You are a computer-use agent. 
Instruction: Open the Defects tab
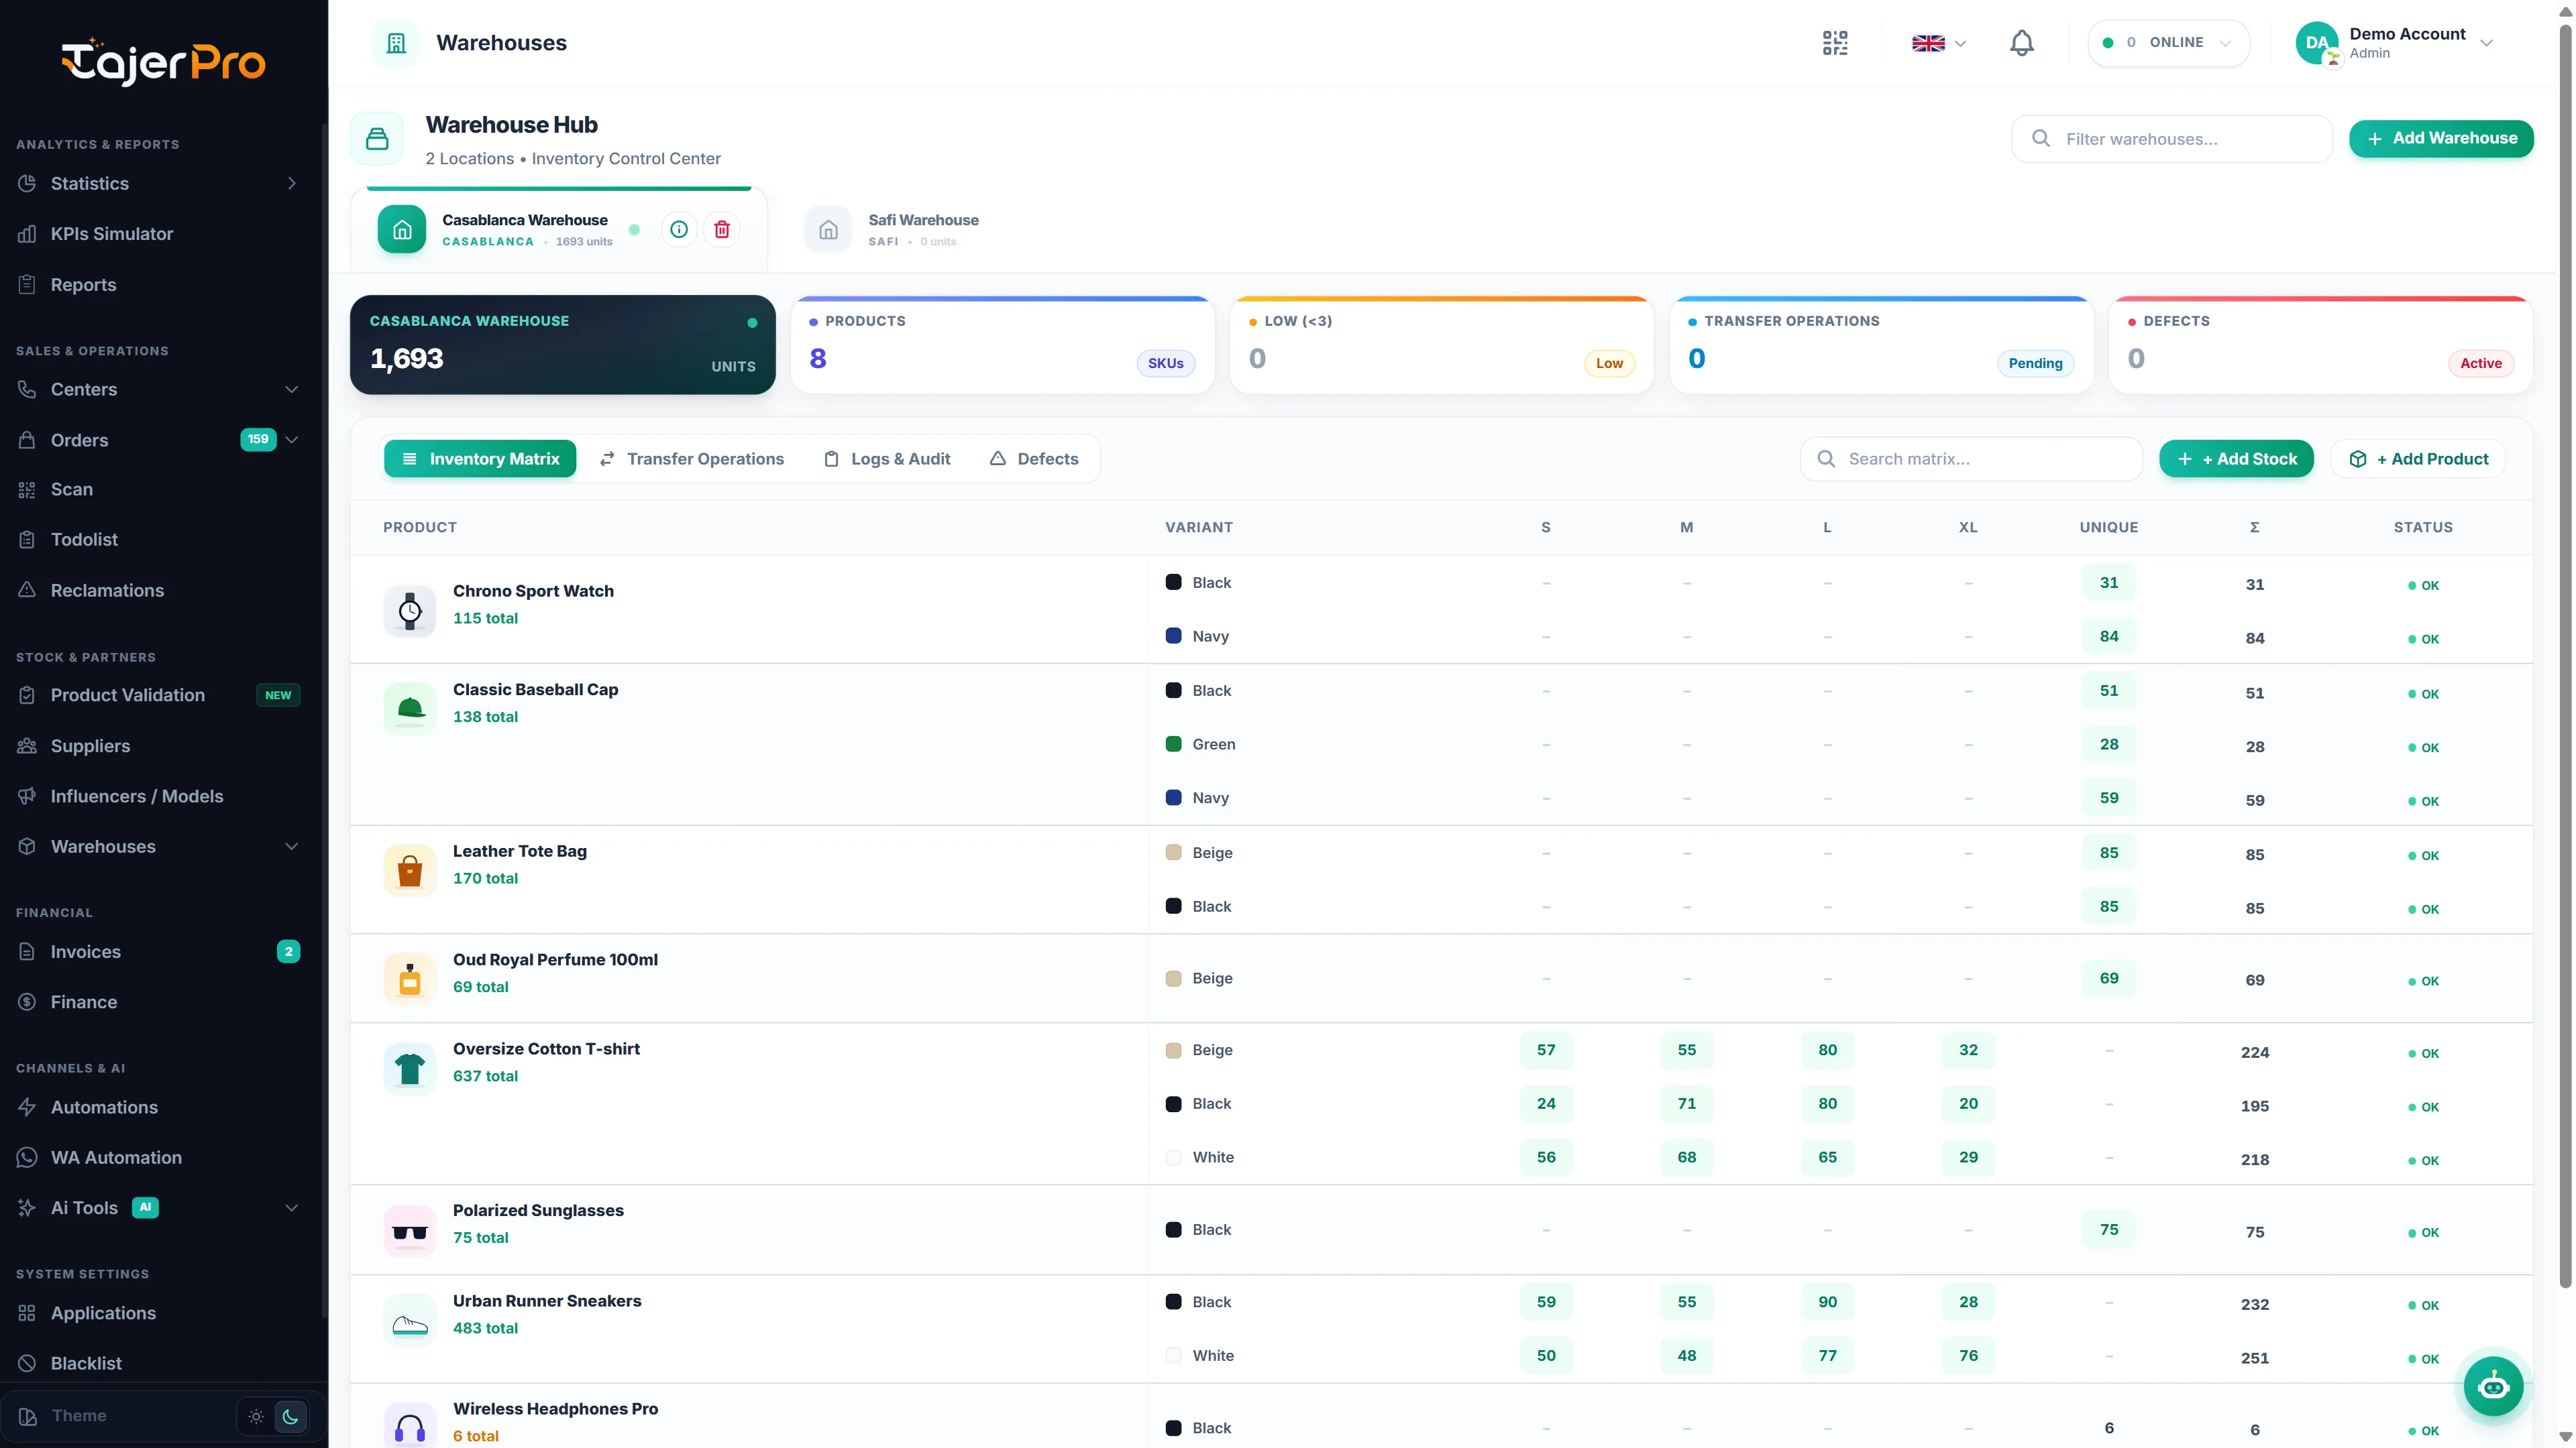click(x=1034, y=459)
